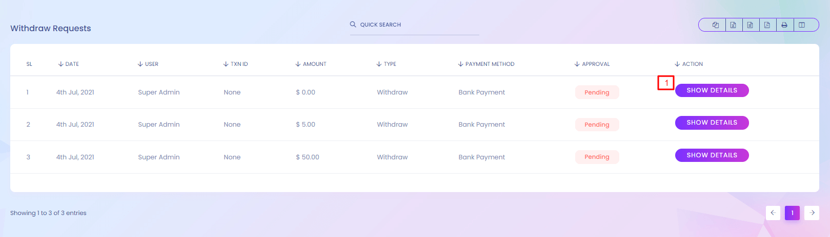Go to the next page arrow
The height and width of the screenshot is (237, 830).
point(812,213)
